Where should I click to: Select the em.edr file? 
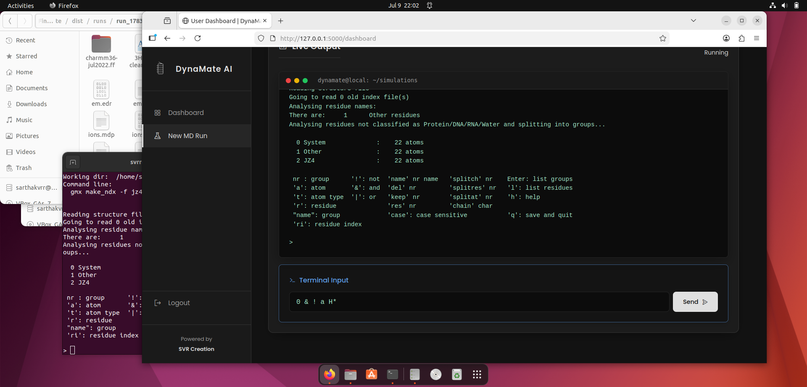(101, 93)
